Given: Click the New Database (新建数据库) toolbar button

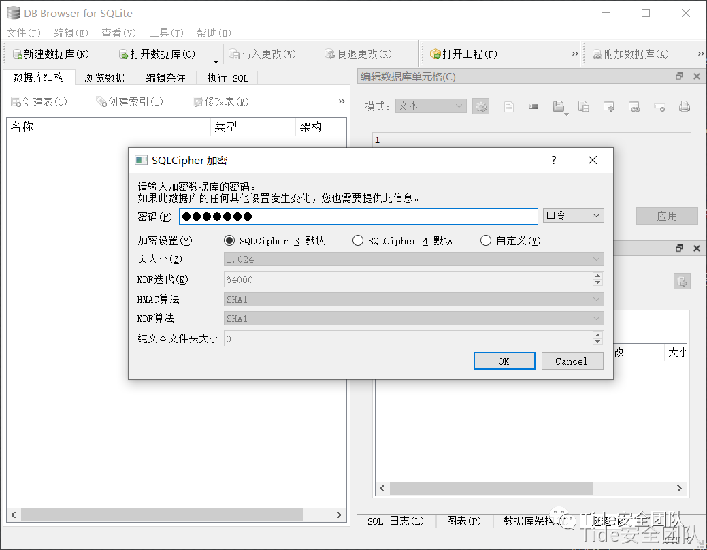Looking at the screenshot, I should tap(51, 54).
